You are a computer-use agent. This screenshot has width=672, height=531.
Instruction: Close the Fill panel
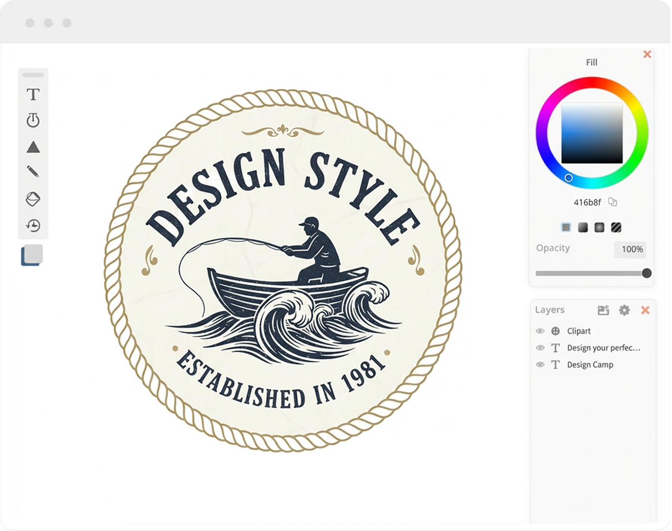tap(647, 54)
